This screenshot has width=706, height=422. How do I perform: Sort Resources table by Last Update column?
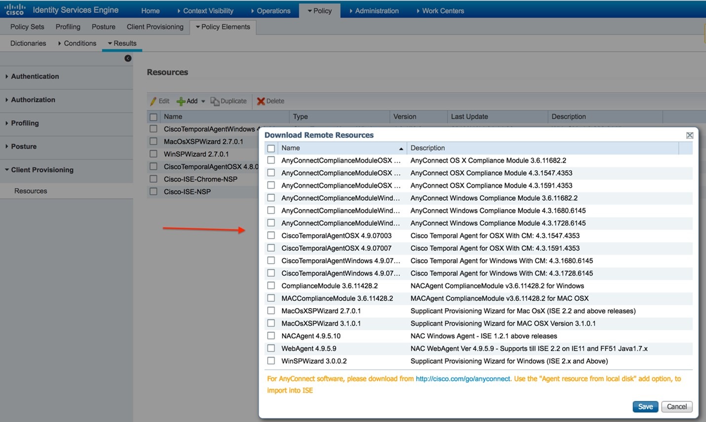(x=470, y=117)
